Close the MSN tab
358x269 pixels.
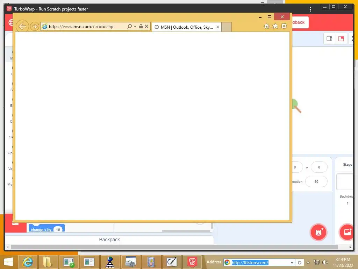(x=218, y=27)
